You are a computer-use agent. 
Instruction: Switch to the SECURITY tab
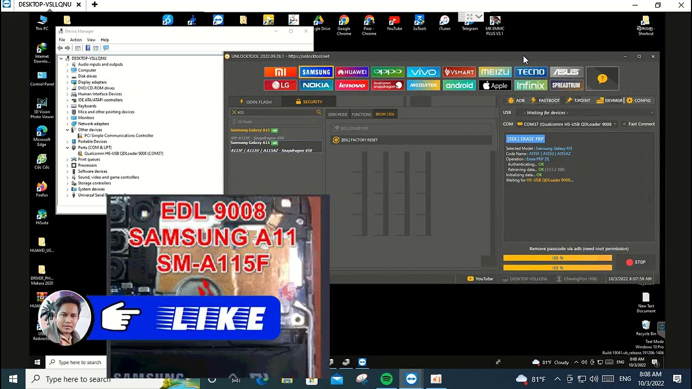point(309,102)
